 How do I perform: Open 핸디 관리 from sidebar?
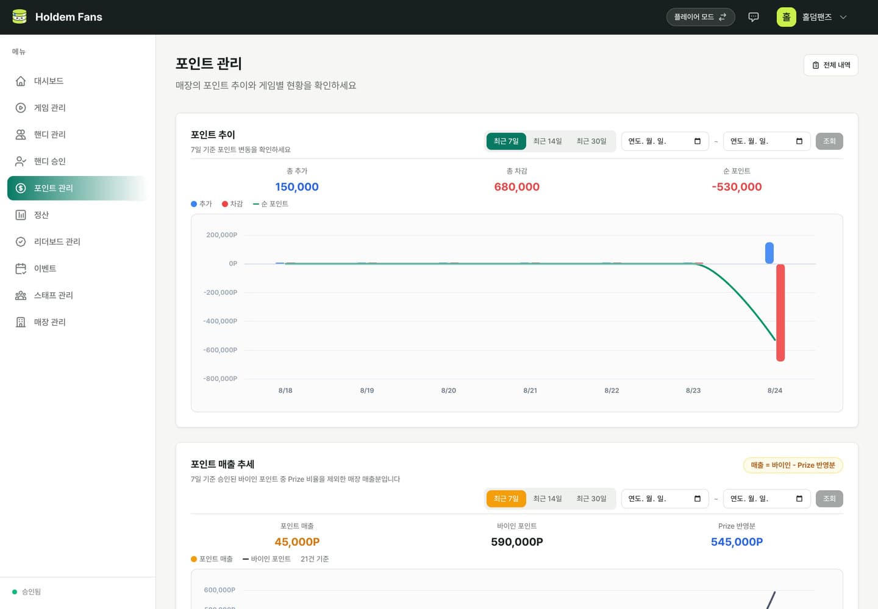(77, 135)
